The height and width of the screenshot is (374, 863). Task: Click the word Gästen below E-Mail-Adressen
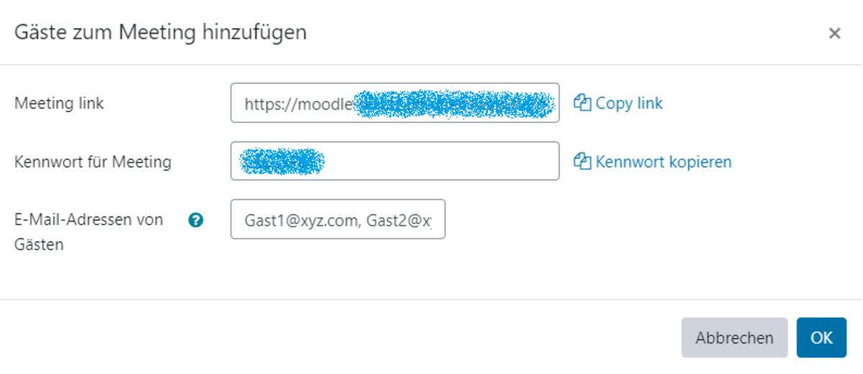pyautogui.click(x=39, y=245)
